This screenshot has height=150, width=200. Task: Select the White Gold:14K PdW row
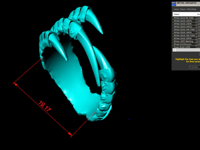(x=186, y=30)
